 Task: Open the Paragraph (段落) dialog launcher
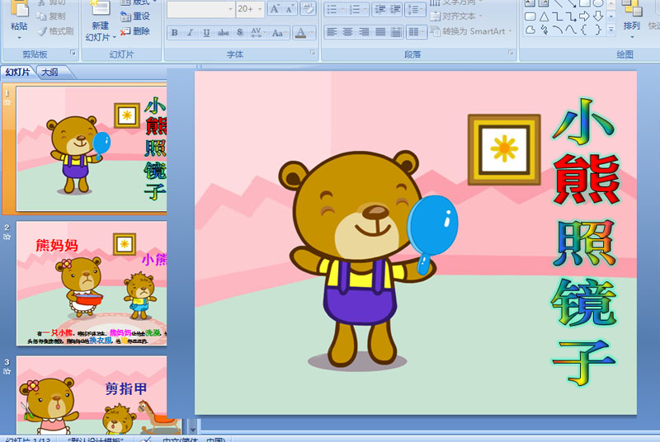(x=511, y=53)
